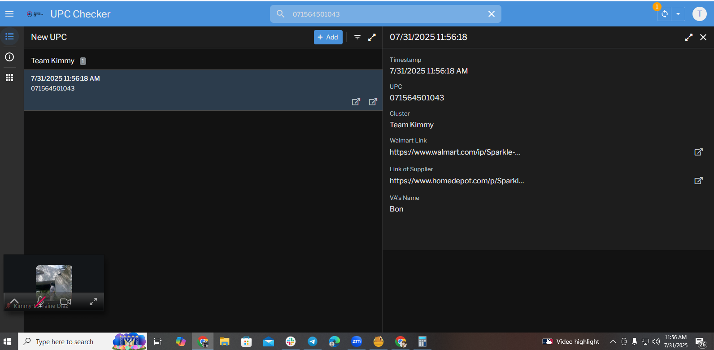The image size is (714, 350).
Task: Click the list view sidebar icon
Action: tap(9, 37)
